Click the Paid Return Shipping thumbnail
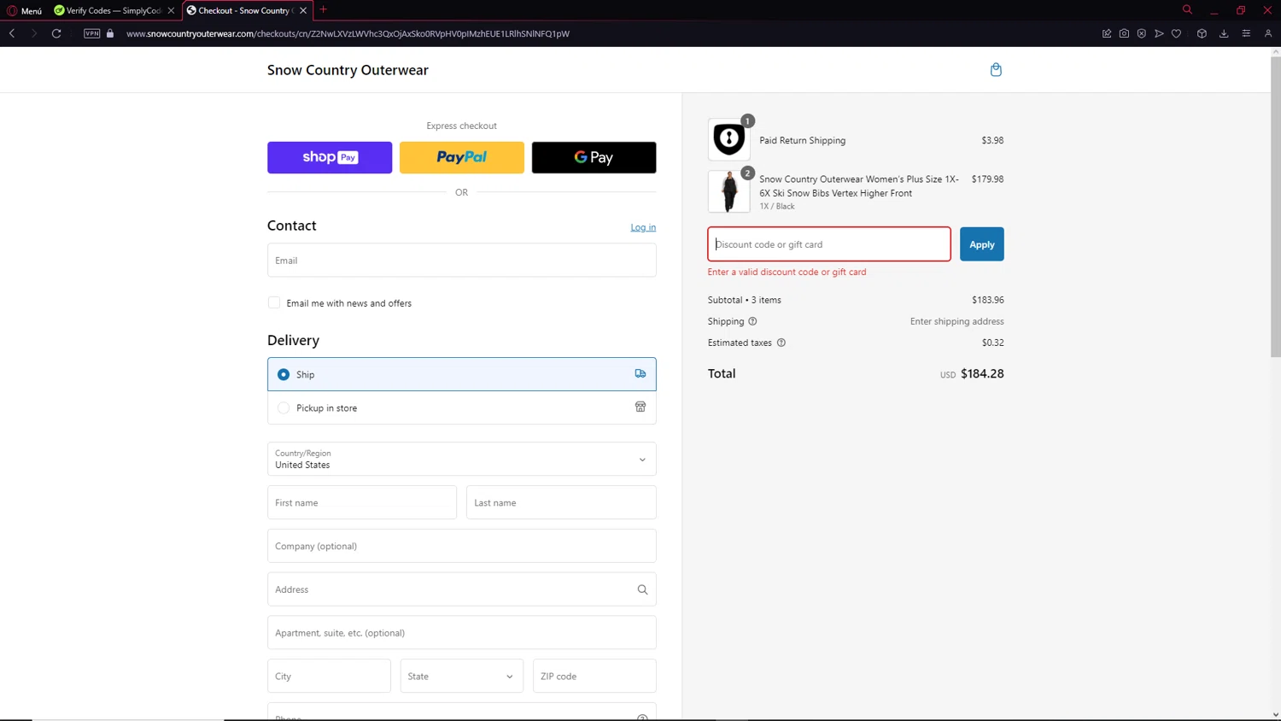Screen dimensions: 1281x721 coord(729,139)
